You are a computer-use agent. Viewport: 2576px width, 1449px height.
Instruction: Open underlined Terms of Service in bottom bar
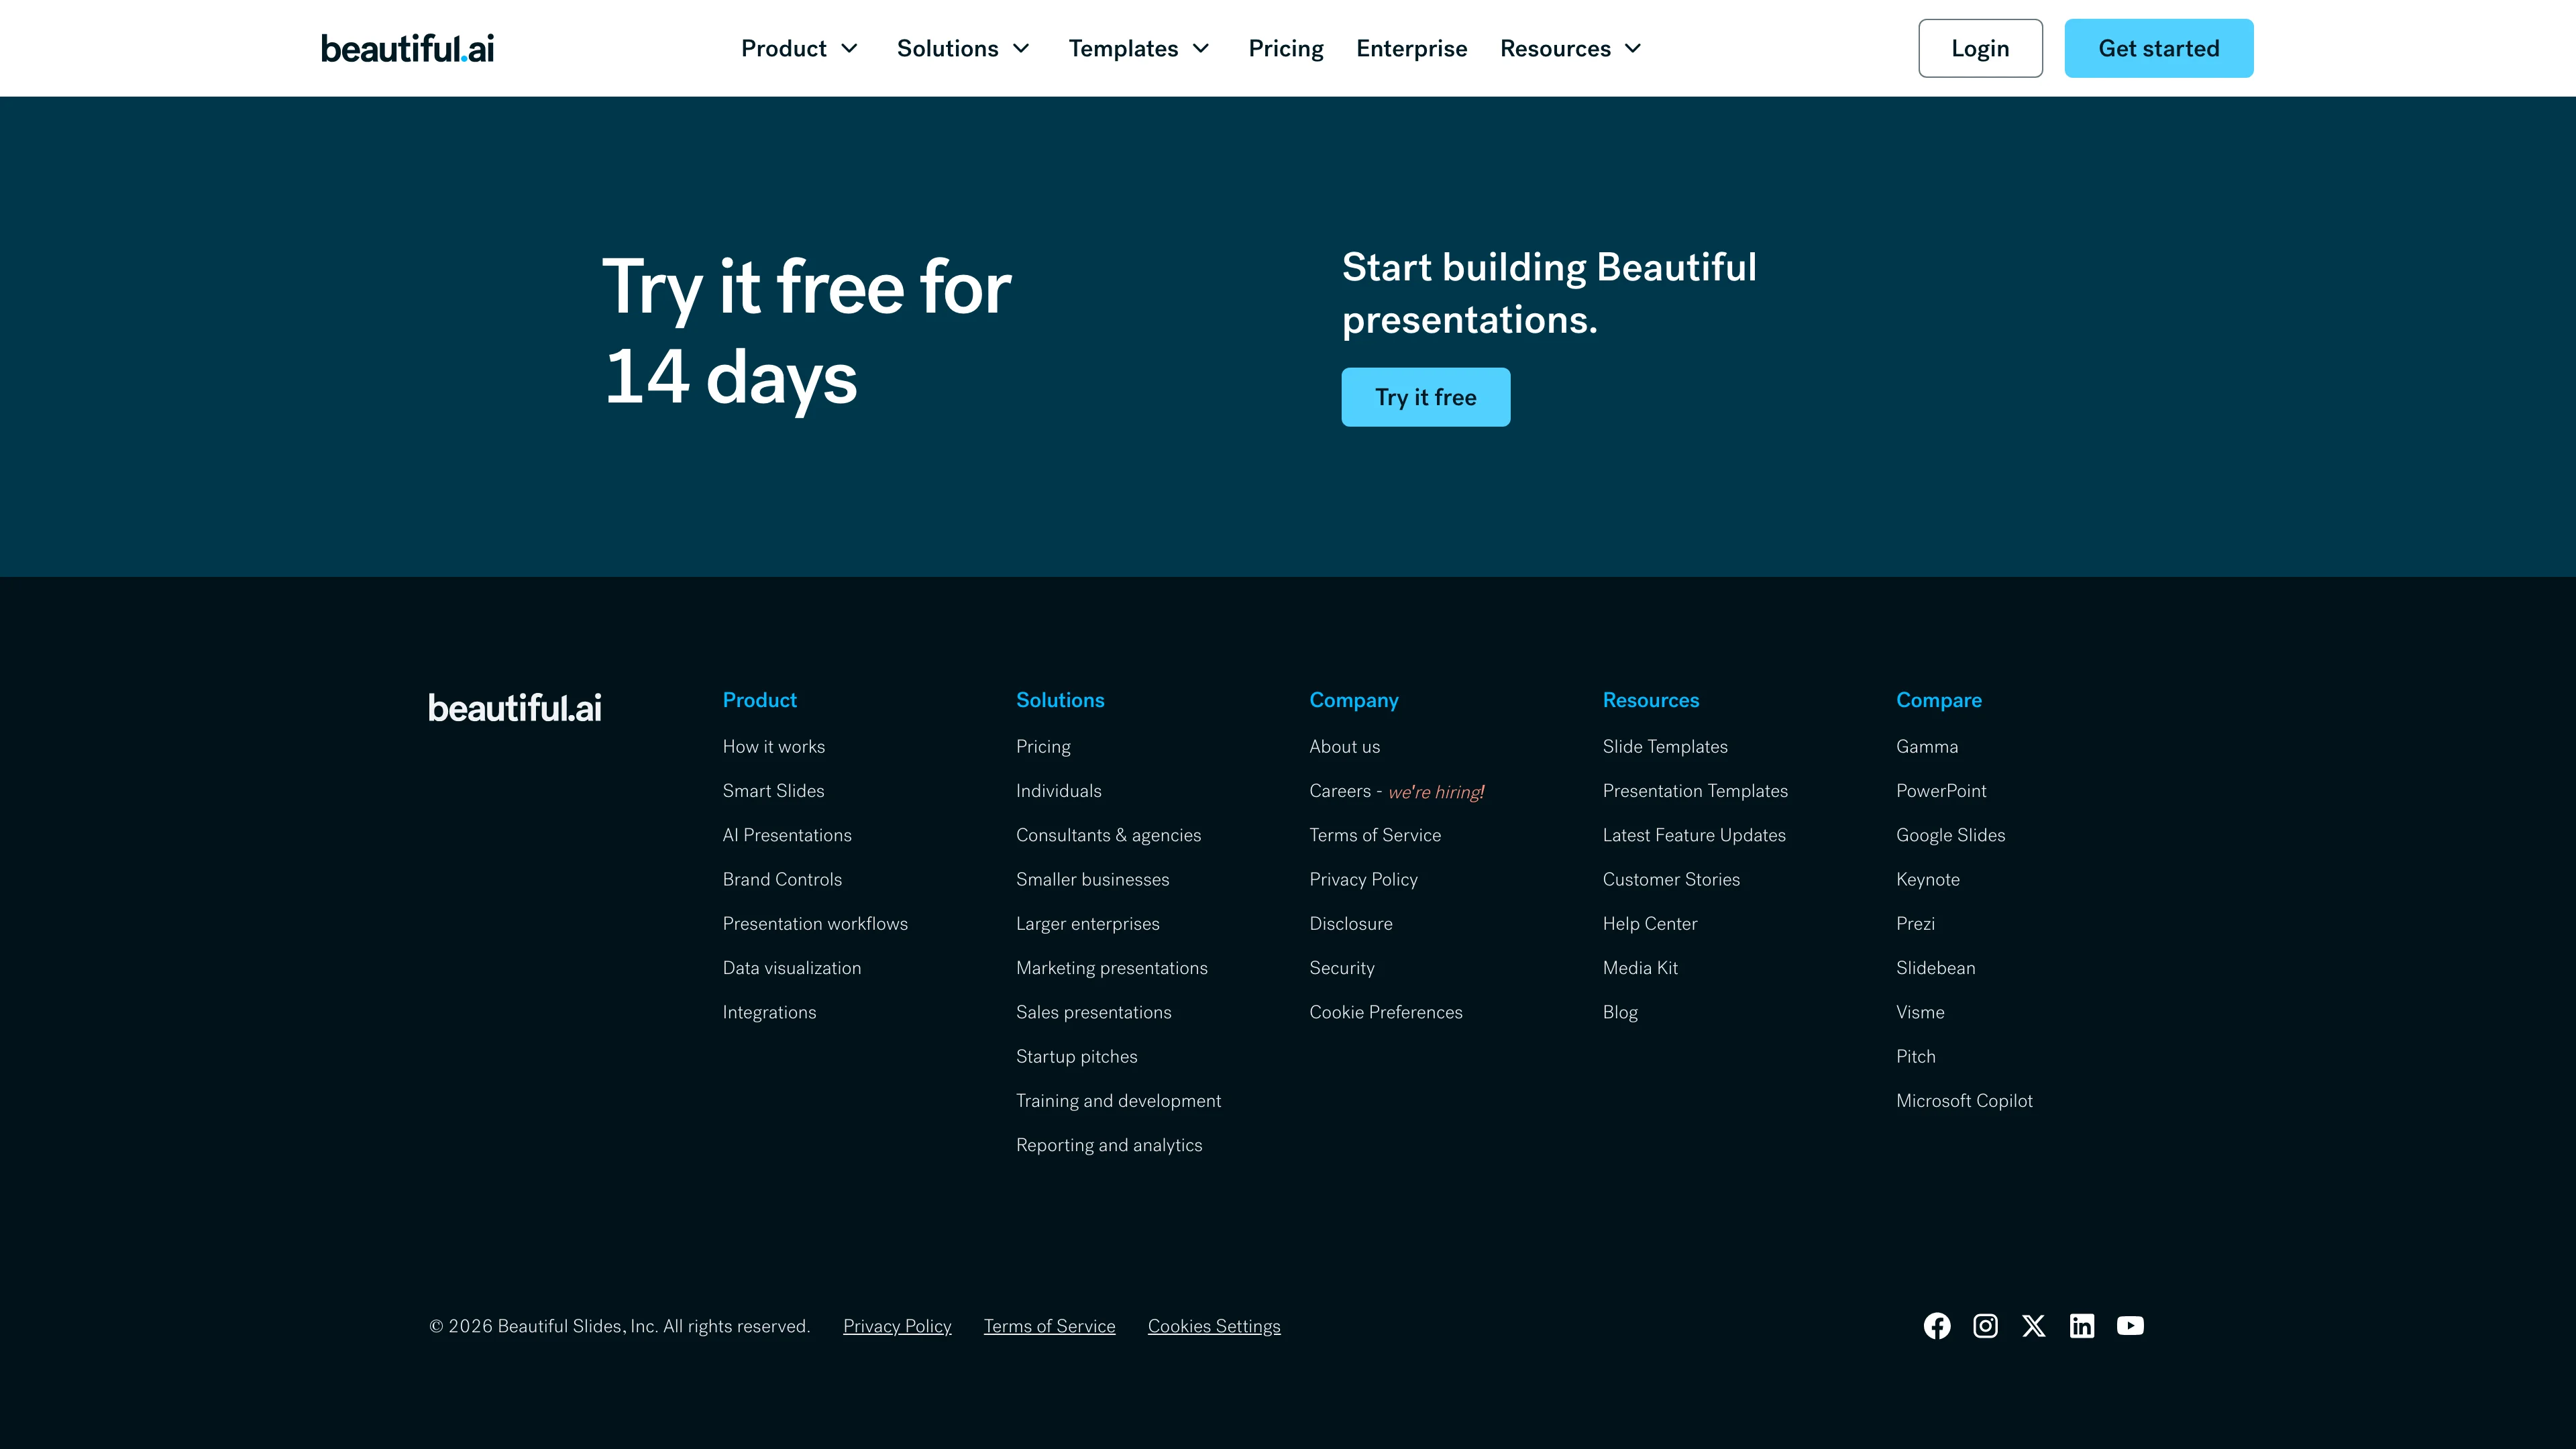pos(1049,1326)
